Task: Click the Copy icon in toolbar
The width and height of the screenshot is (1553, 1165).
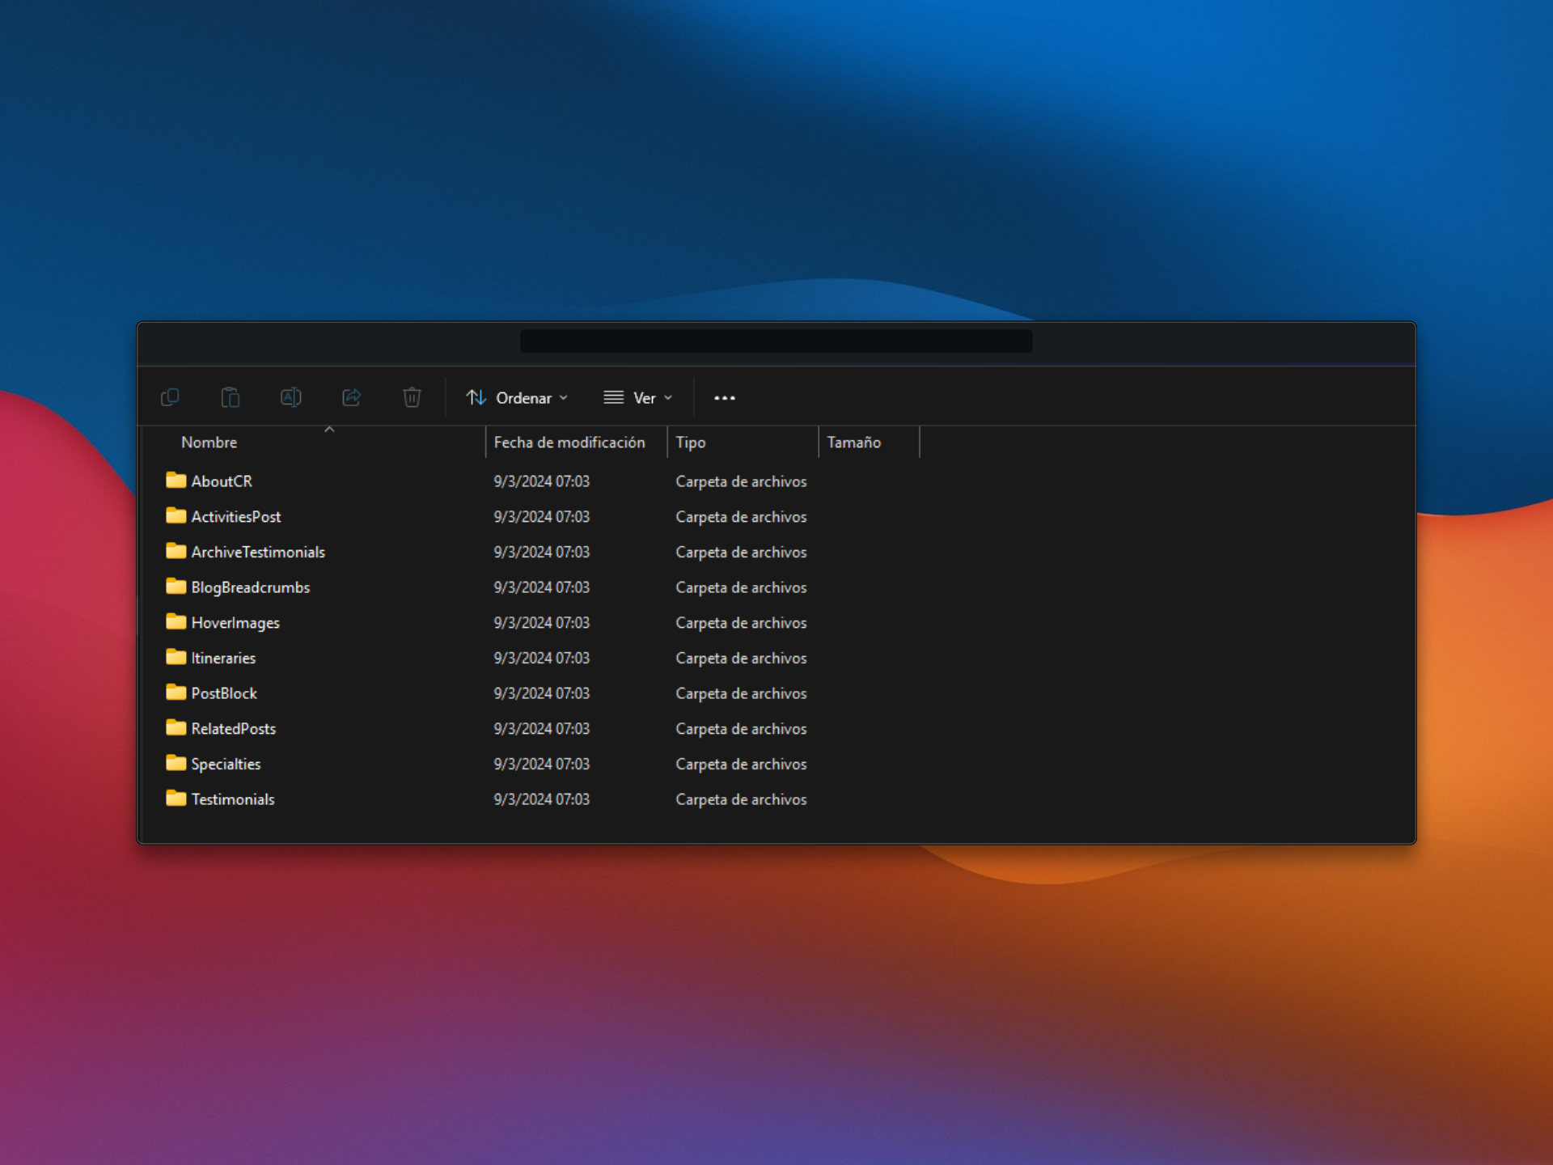Action: coord(170,397)
